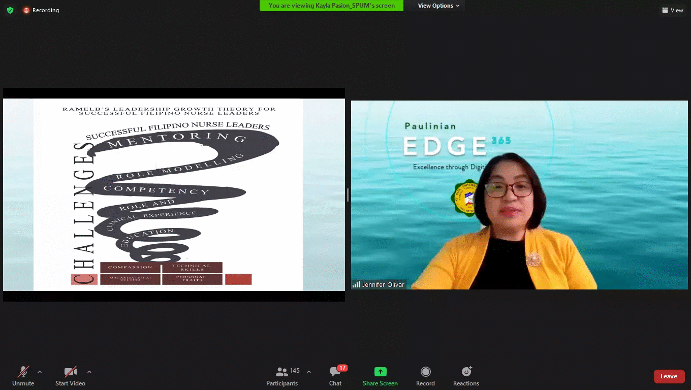Screen dimensions: 691x390
Task: Click the red Leave button
Action: [669, 376]
